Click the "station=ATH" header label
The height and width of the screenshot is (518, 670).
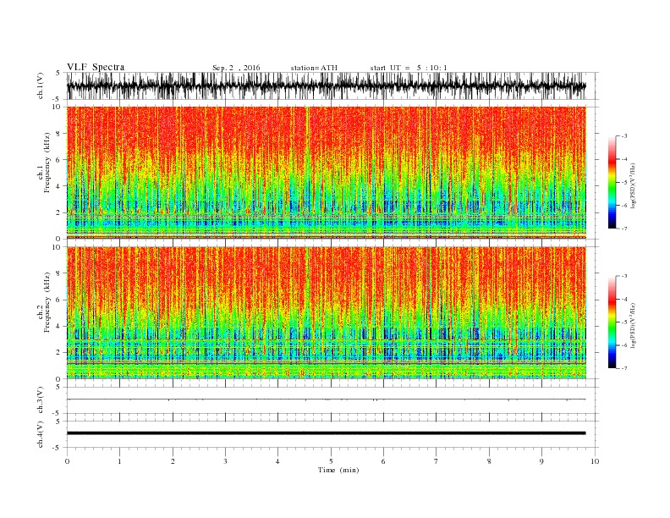click(x=314, y=68)
